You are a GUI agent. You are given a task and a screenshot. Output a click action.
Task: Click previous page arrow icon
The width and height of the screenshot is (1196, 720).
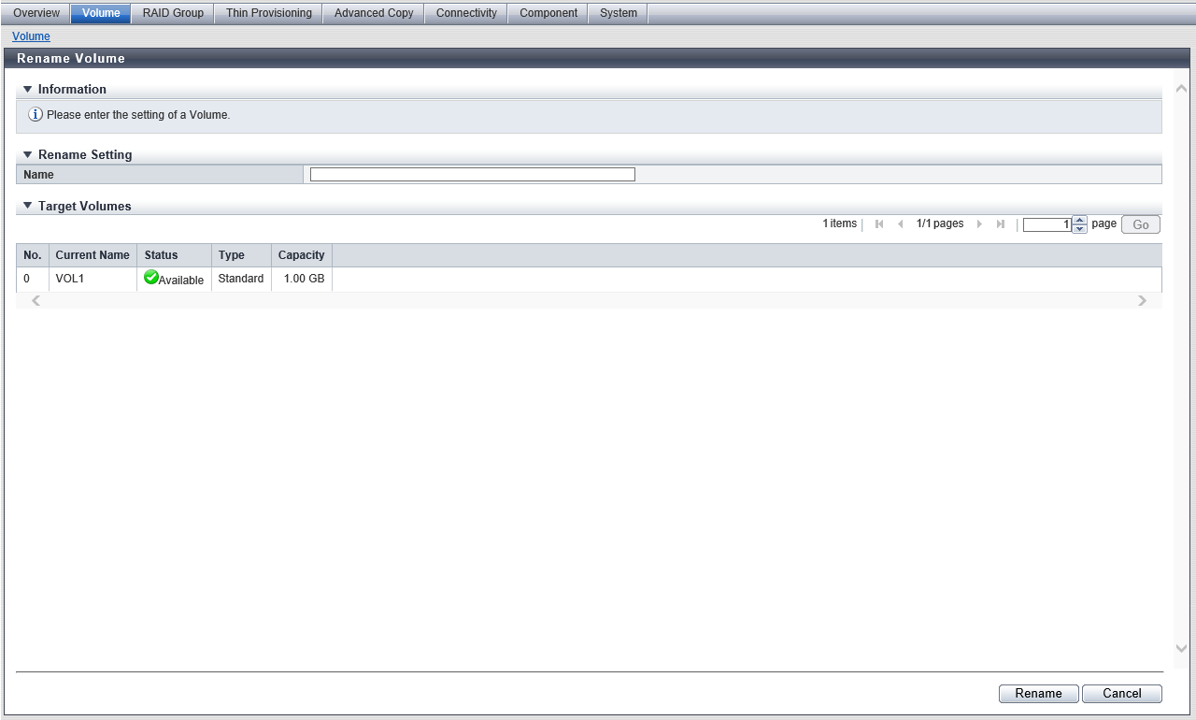point(901,224)
